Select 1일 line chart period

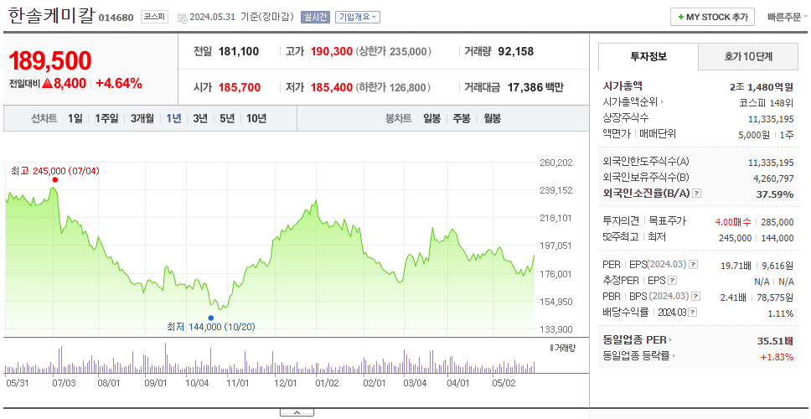click(75, 118)
